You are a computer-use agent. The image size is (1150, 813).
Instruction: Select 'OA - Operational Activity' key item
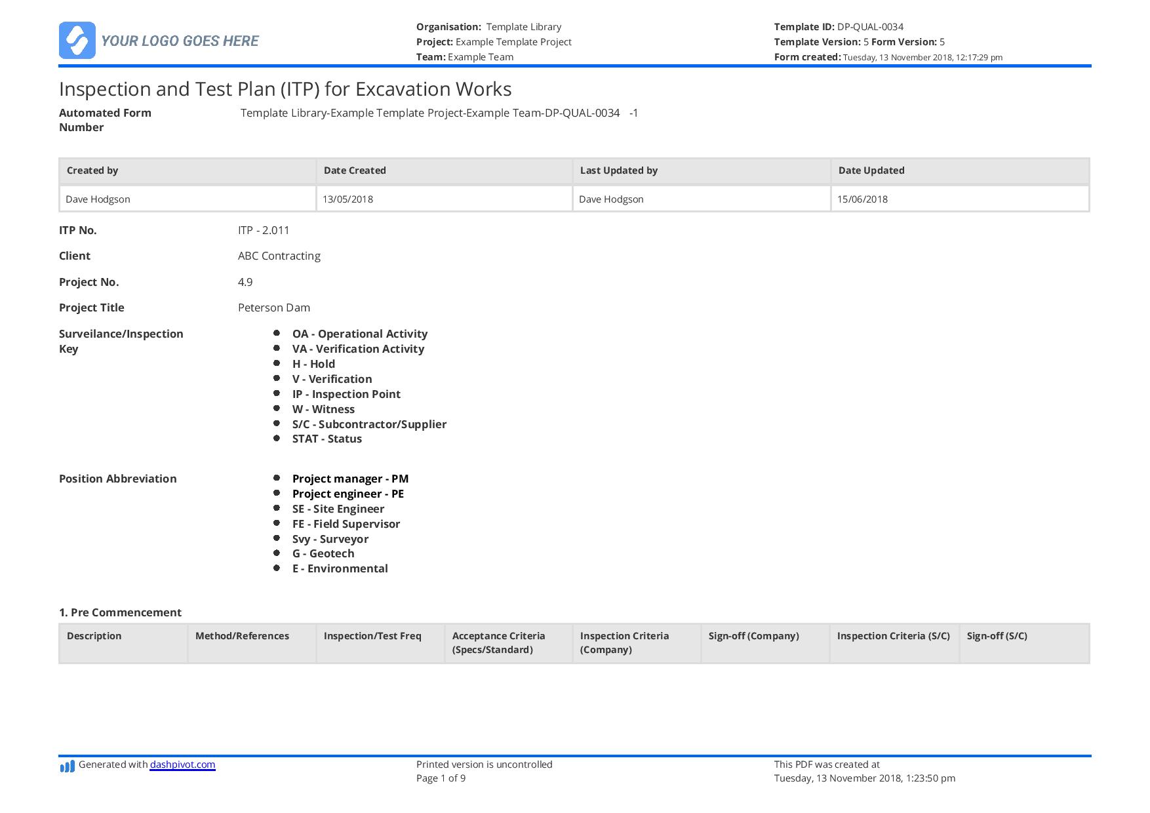[x=360, y=334]
